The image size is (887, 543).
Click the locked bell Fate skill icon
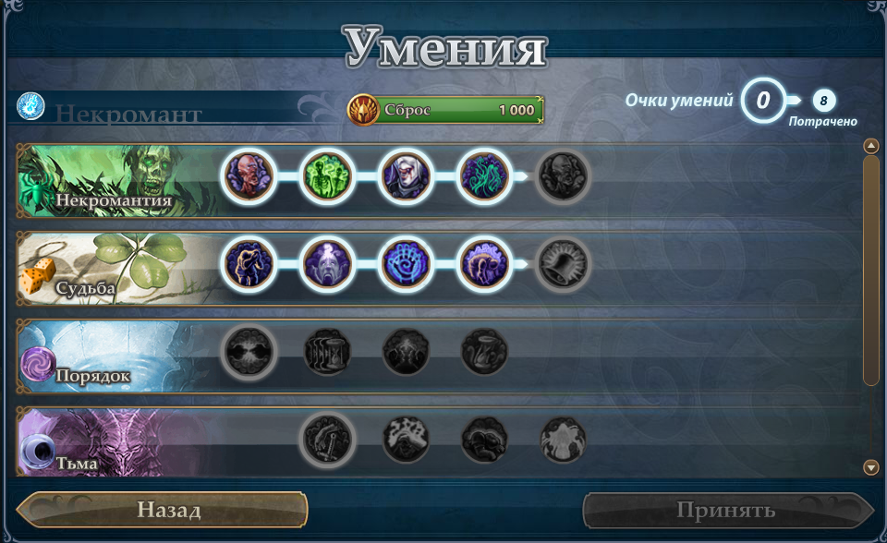click(563, 263)
